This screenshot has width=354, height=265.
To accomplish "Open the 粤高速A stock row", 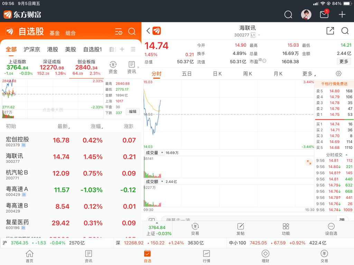I will coord(71,190).
